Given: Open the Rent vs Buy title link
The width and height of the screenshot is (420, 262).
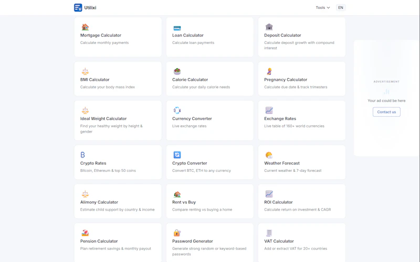Looking at the screenshot, I should click(x=184, y=202).
